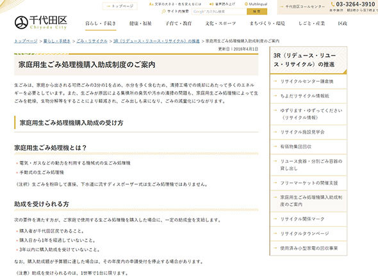Open the しごと・産業 menu

[x=311, y=23]
